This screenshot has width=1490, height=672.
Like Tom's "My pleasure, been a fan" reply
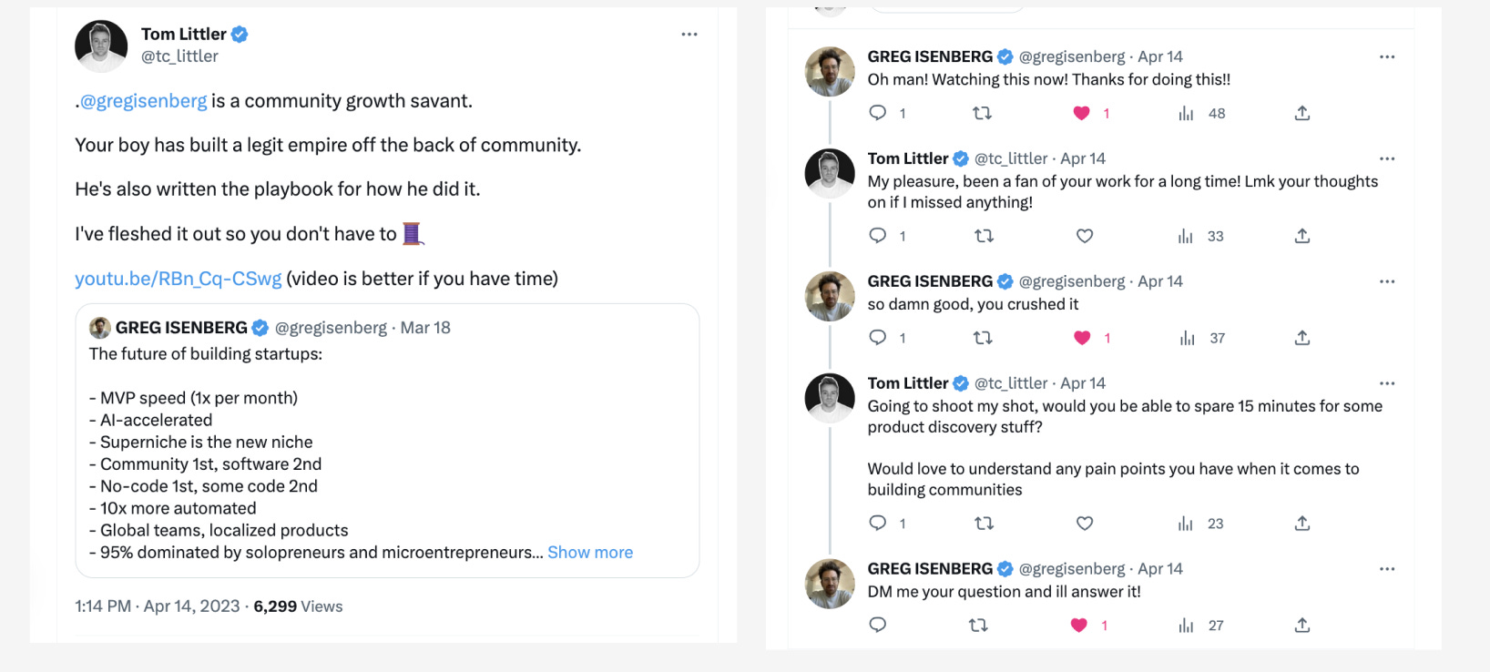pyautogui.click(x=1084, y=236)
